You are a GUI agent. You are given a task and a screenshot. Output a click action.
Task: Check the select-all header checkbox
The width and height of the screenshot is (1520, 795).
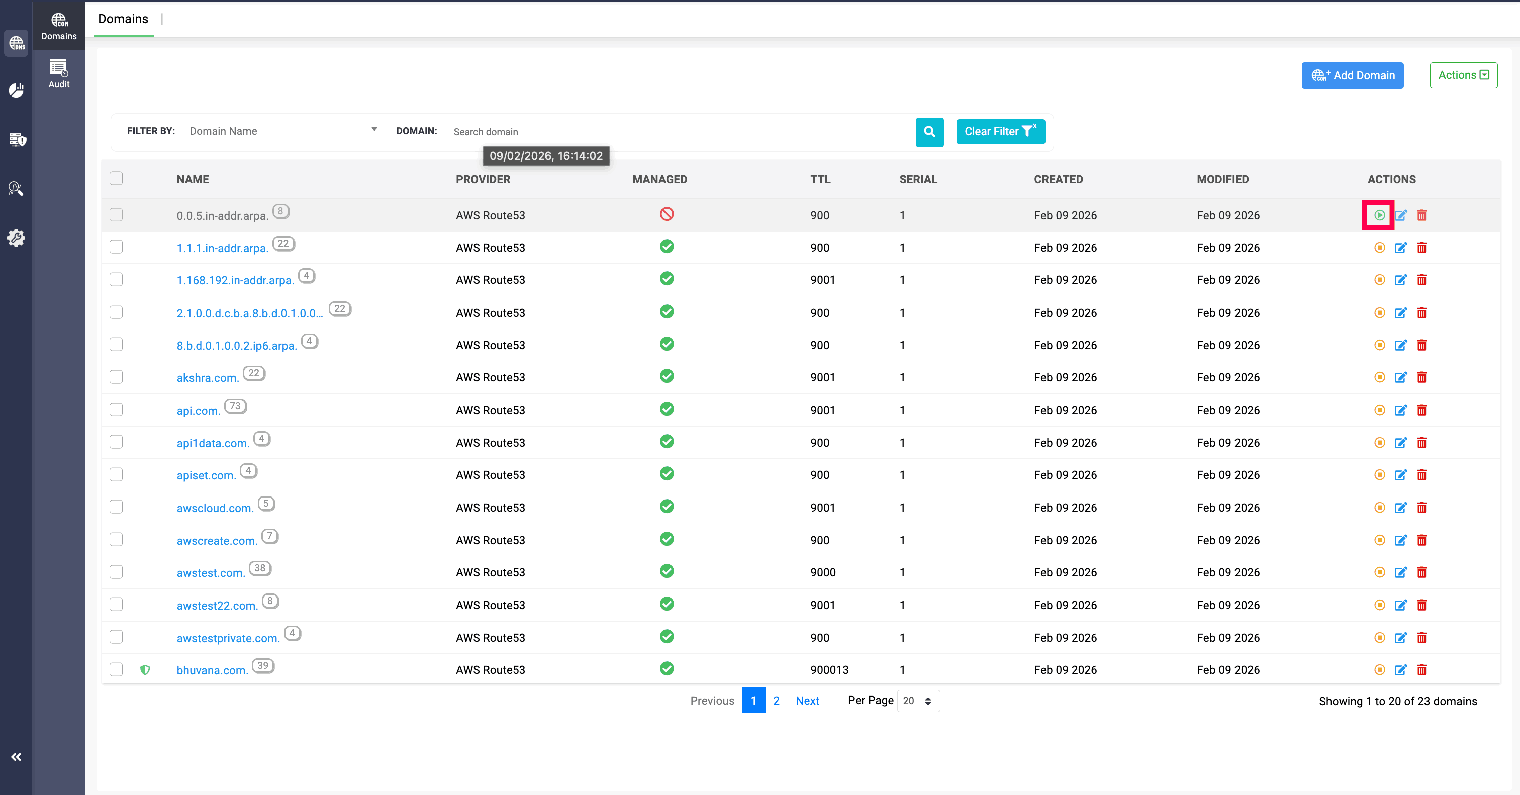pos(116,179)
